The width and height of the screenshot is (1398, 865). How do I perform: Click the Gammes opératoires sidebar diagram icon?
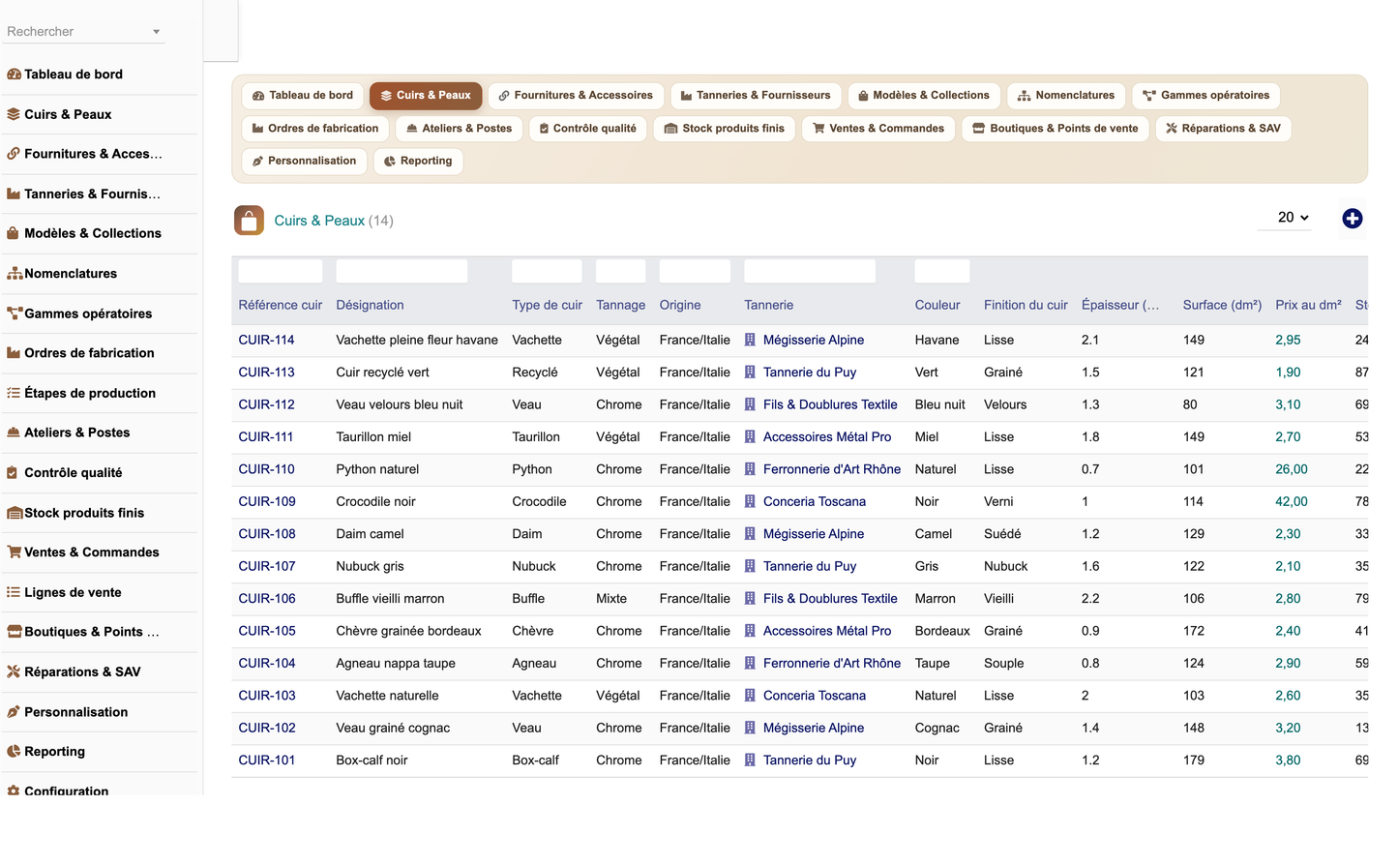(15, 313)
